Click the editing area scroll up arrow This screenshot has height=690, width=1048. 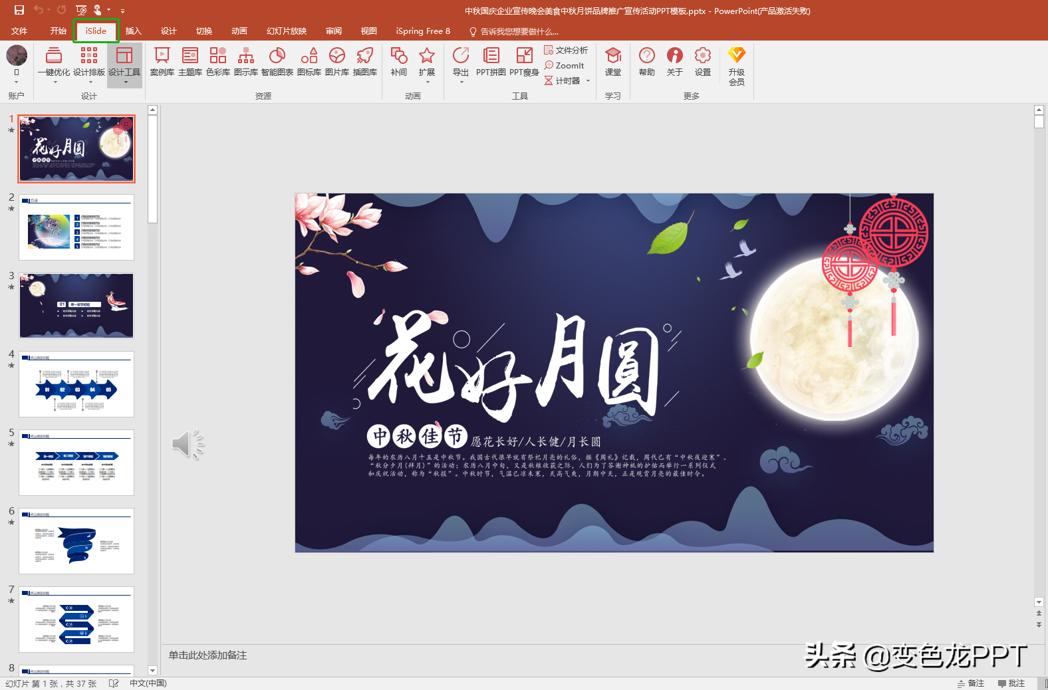click(1039, 110)
